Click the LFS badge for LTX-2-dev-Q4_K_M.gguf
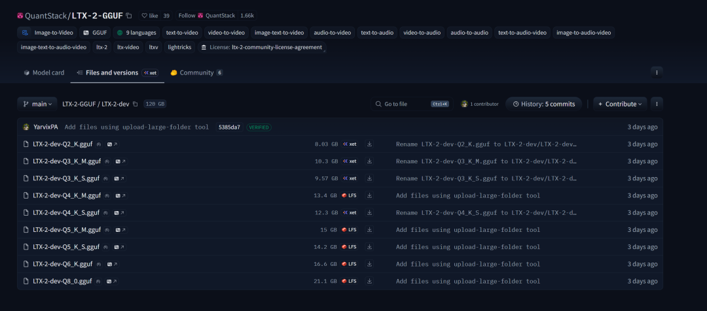The height and width of the screenshot is (311, 707). (x=350, y=196)
